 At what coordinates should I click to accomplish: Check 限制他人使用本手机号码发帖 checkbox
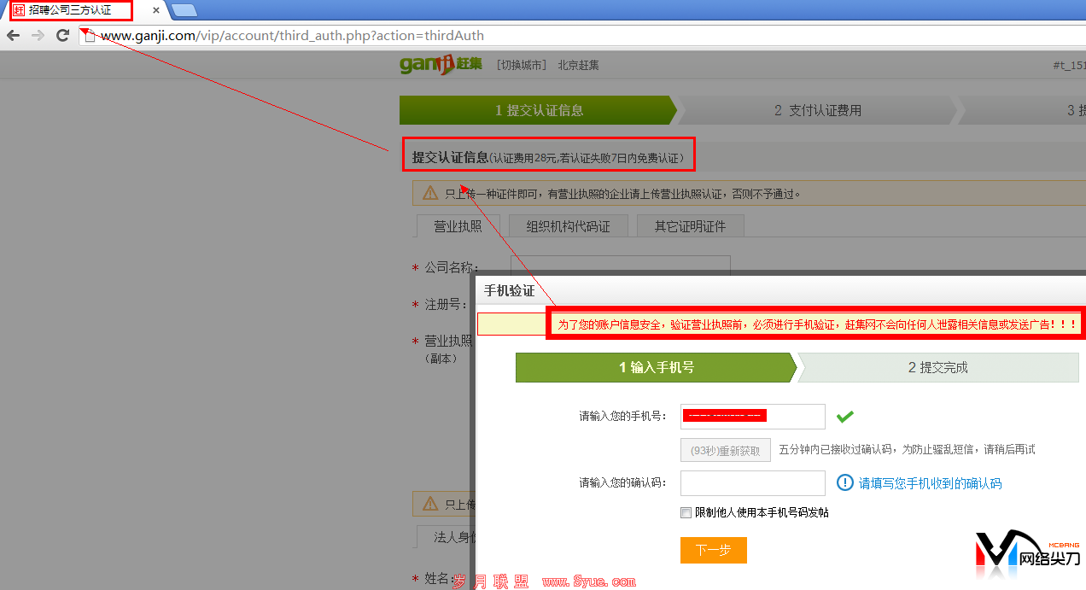686,513
